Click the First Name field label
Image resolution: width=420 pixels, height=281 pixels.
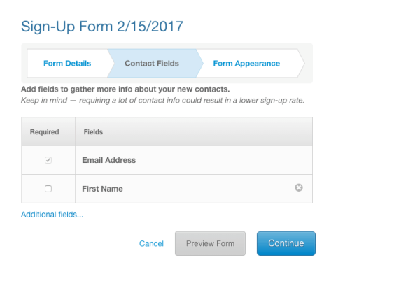pyautogui.click(x=102, y=189)
